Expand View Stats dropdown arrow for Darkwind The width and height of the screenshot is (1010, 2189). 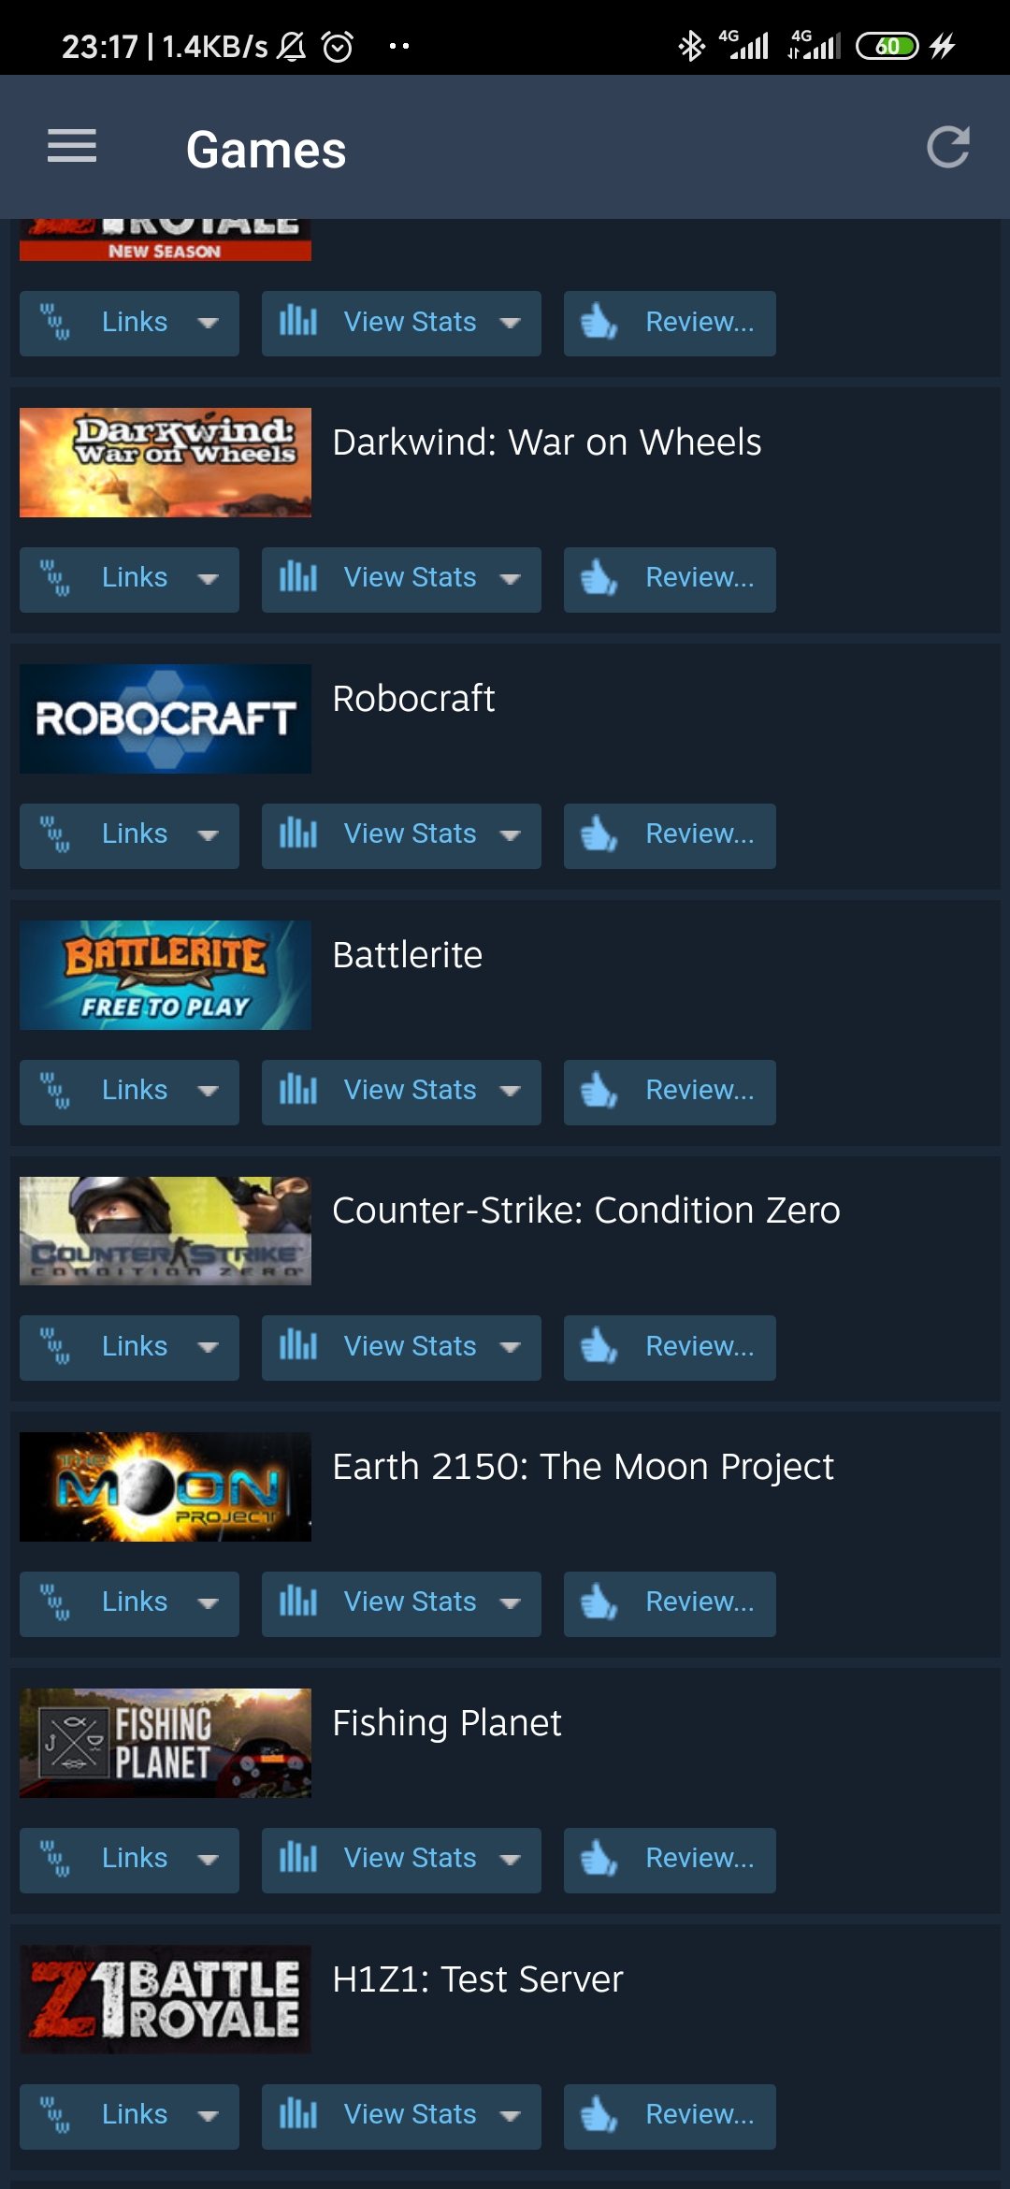[x=510, y=579]
